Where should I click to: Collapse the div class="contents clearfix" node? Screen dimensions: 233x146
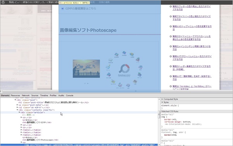(17, 110)
